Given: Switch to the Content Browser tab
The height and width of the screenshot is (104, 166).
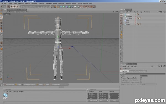Looking at the screenshot, I should [x=132, y=64].
